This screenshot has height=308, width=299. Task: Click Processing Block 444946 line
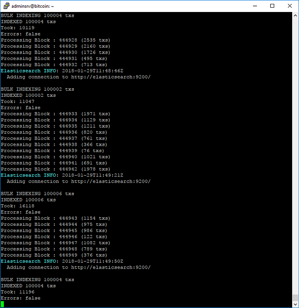pyautogui.click(x=54, y=237)
